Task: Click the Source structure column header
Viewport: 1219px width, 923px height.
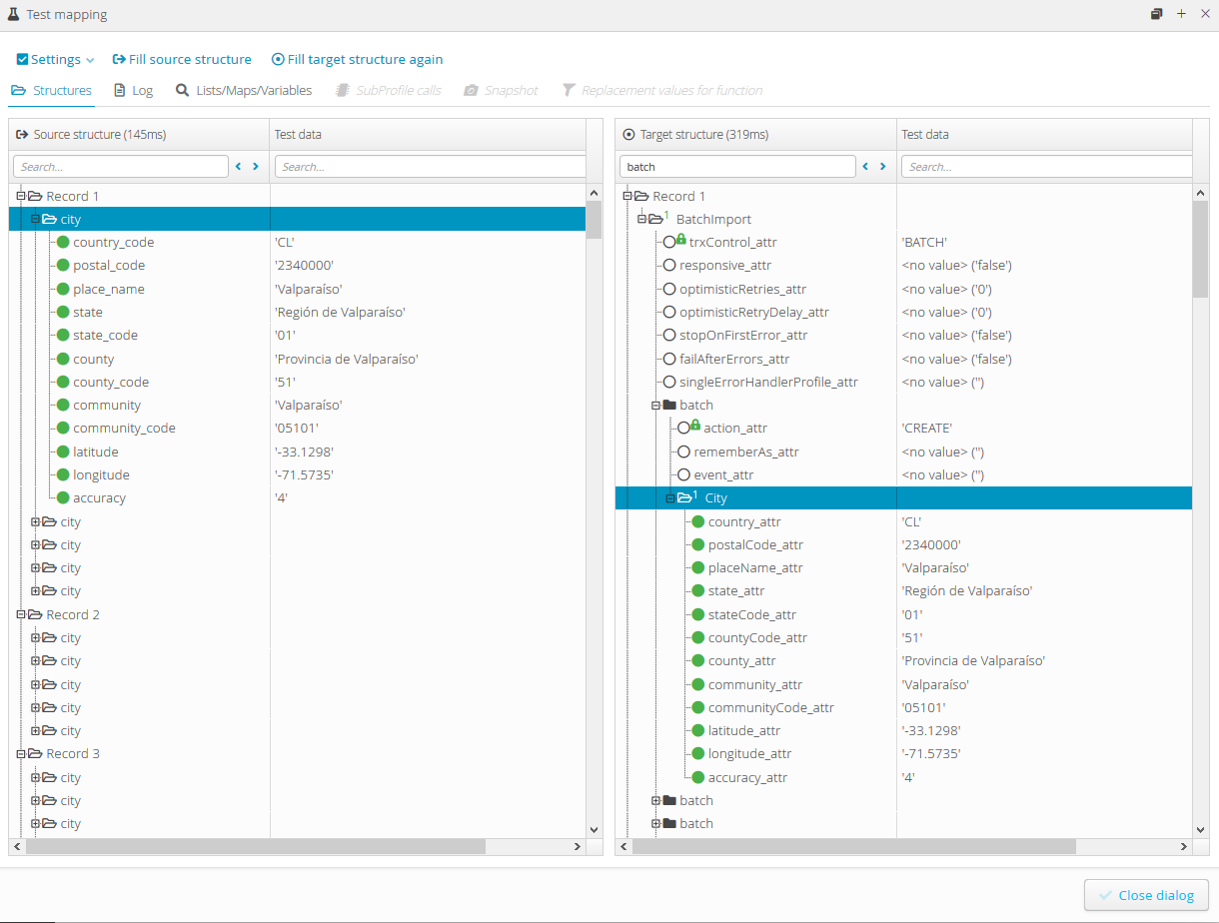Action: [140, 134]
